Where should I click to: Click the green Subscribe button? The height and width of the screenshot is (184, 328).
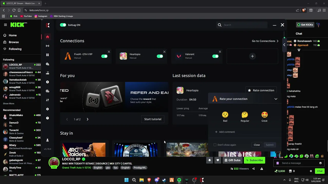click(x=254, y=160)
